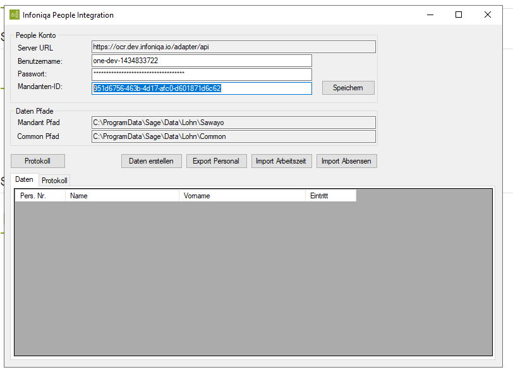Click the Server URL label
513x372 pixels.
click(35, 48)
